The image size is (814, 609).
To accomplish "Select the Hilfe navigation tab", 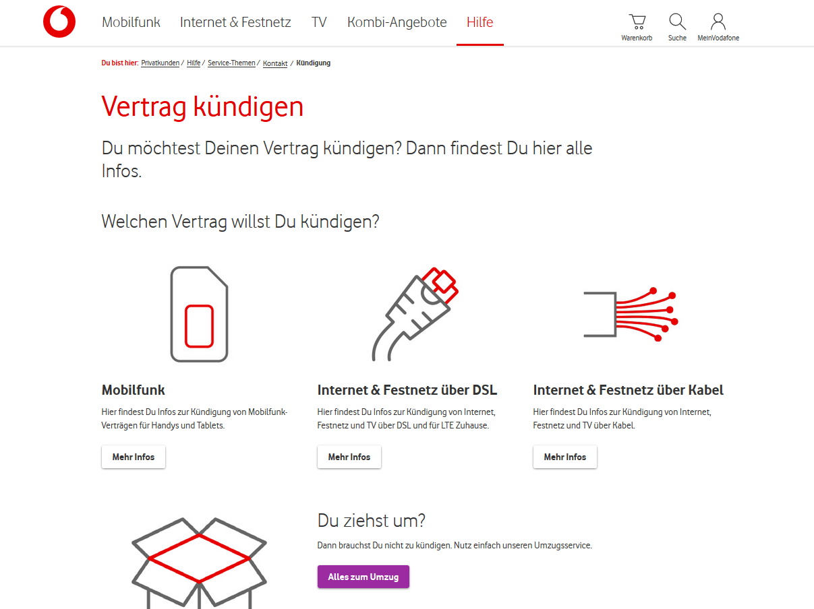I will pyautogui.click(x=479, y=22).
